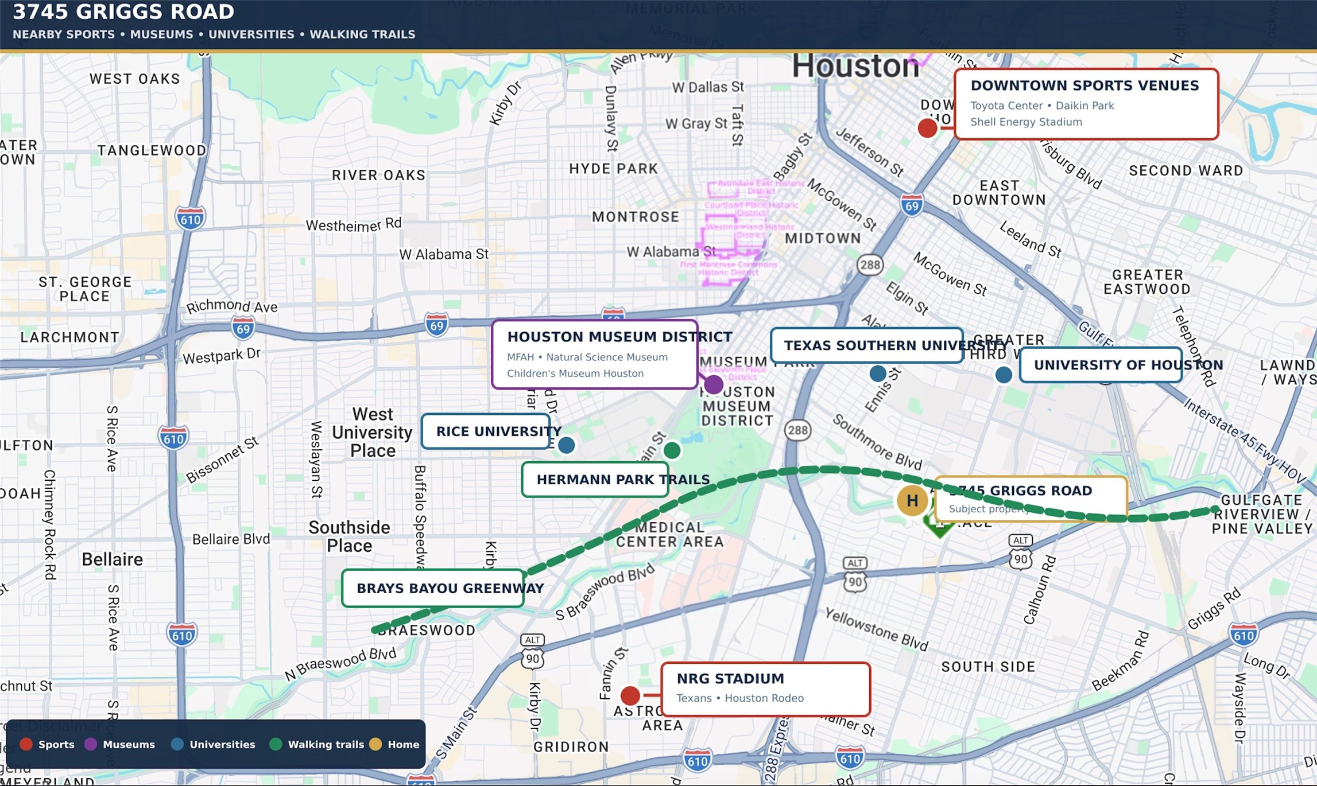Select the Rice University blue marker dot
Viewport: 1317px width, 786px height.
pos(566,445)
